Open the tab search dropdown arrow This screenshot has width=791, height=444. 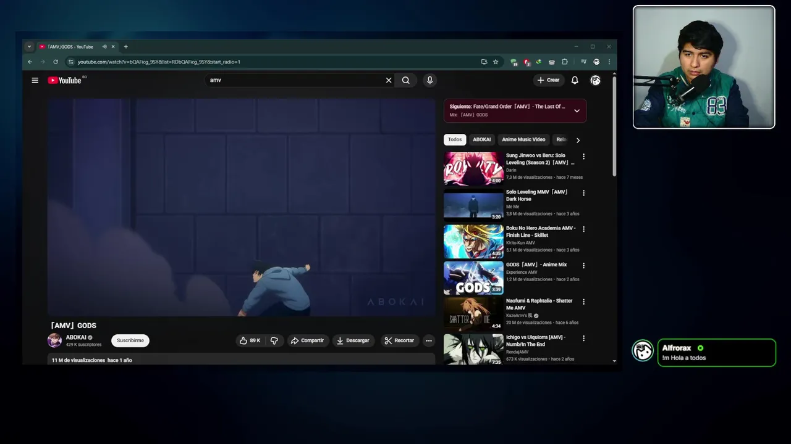29,47
